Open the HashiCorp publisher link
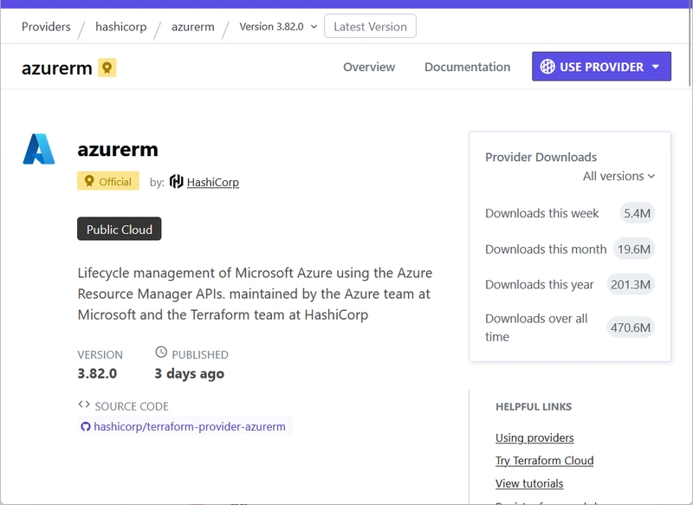693x505 pixels. [x=212, y=182]
